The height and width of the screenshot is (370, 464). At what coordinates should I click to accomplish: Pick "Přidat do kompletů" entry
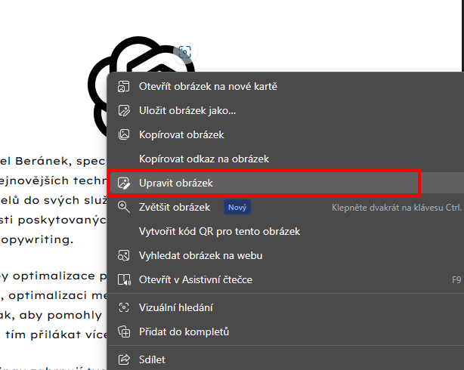point(184,331)
